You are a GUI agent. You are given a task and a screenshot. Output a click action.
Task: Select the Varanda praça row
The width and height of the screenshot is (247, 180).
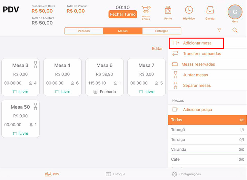pyautogui.click(x=207, y=149)
